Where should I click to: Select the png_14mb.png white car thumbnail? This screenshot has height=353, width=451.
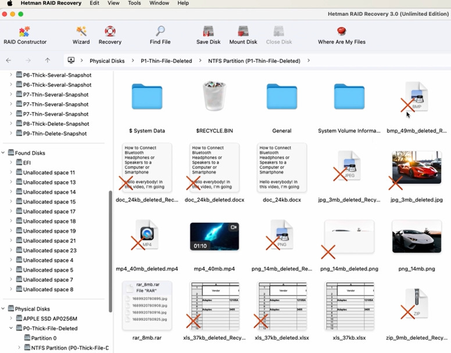416,236
